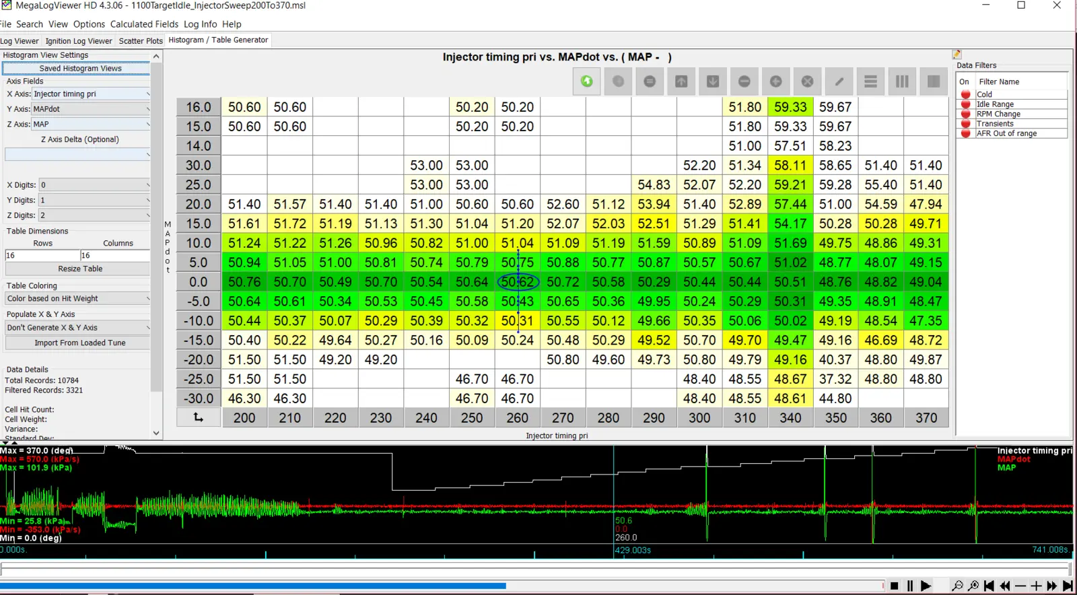Toggle the Idle Range data filter
The height and width of the screenshot is (595, 1077).
tap(965, 104)
